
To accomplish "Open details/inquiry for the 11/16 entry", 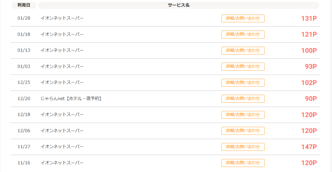I will point(243,163).
